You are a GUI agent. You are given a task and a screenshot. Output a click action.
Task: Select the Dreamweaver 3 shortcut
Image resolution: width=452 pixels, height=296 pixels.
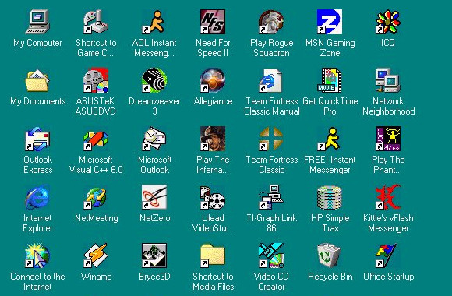(154, 80)
